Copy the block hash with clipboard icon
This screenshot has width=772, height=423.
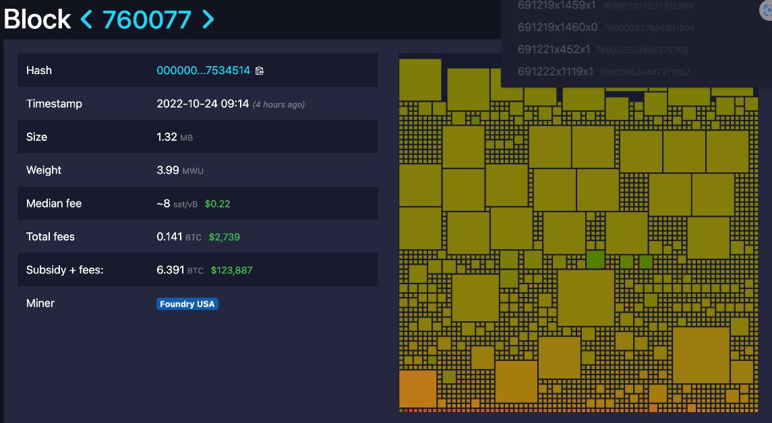260,71
